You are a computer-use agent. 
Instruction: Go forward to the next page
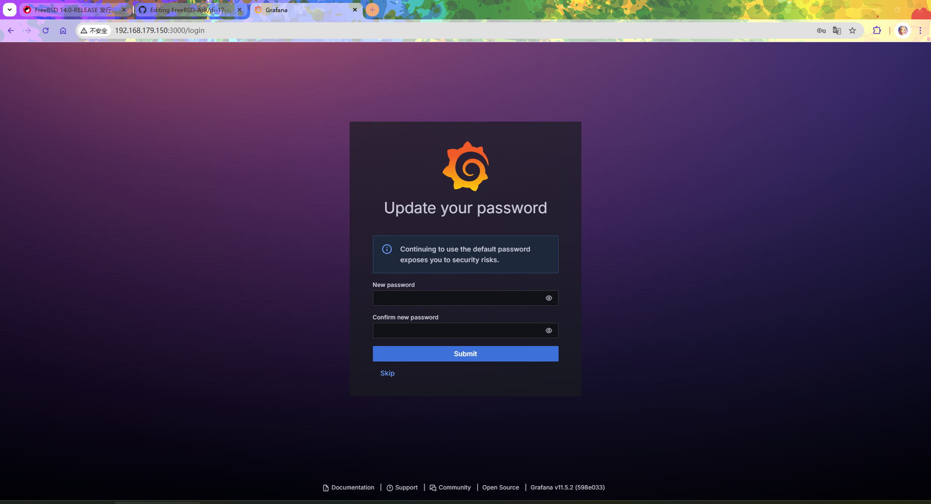click(28, 31)
